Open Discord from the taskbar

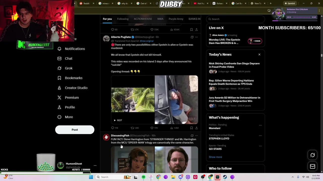(180, 177)
